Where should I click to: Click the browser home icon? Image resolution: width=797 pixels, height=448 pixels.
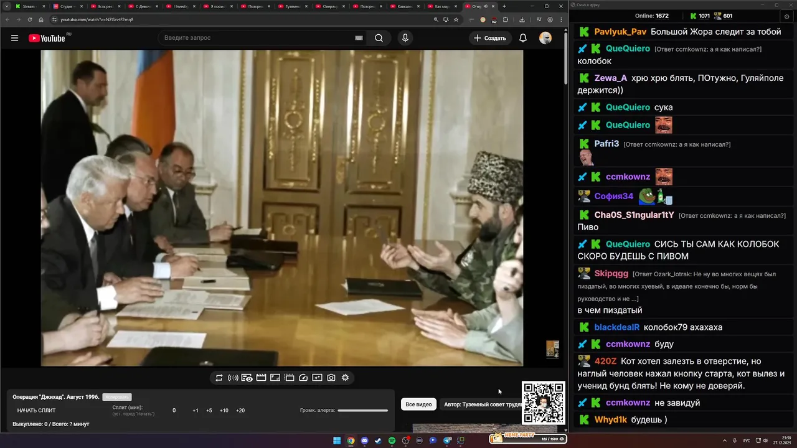(41, 19)
